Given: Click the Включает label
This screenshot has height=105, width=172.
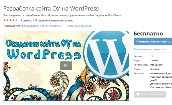Looking at the screenshot, I should (x=139, y=73).
